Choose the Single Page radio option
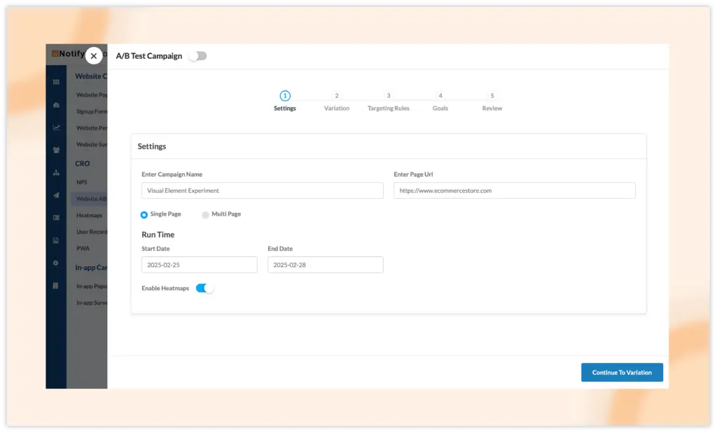The height and width of the screenshot is (433, 717). click(x=144, y=214)
